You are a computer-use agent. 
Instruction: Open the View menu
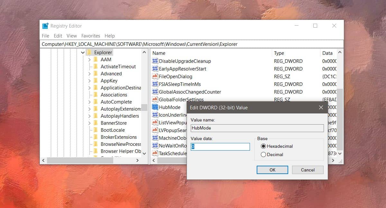(x=72, y=36)
